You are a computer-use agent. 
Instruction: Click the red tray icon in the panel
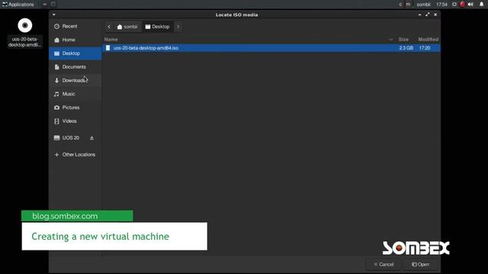pyautogui.click(x=462, y=5)
